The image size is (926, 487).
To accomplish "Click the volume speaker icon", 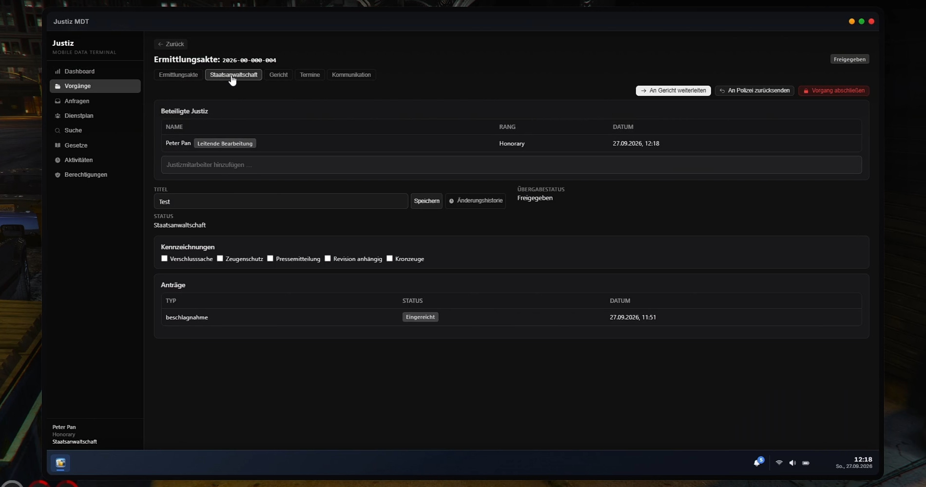I will pyautogui.click(x=792, y=463).
